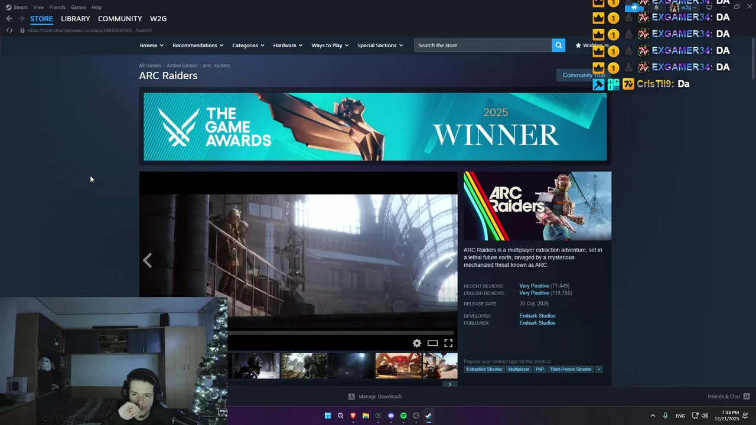Click the ENG language indicator
This screenshot has width=756, height=425.
click(x=680, y=416)
